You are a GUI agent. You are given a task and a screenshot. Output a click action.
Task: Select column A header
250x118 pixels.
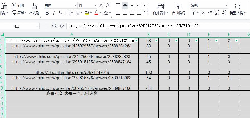pyautogui.click(x=72, y=35)
